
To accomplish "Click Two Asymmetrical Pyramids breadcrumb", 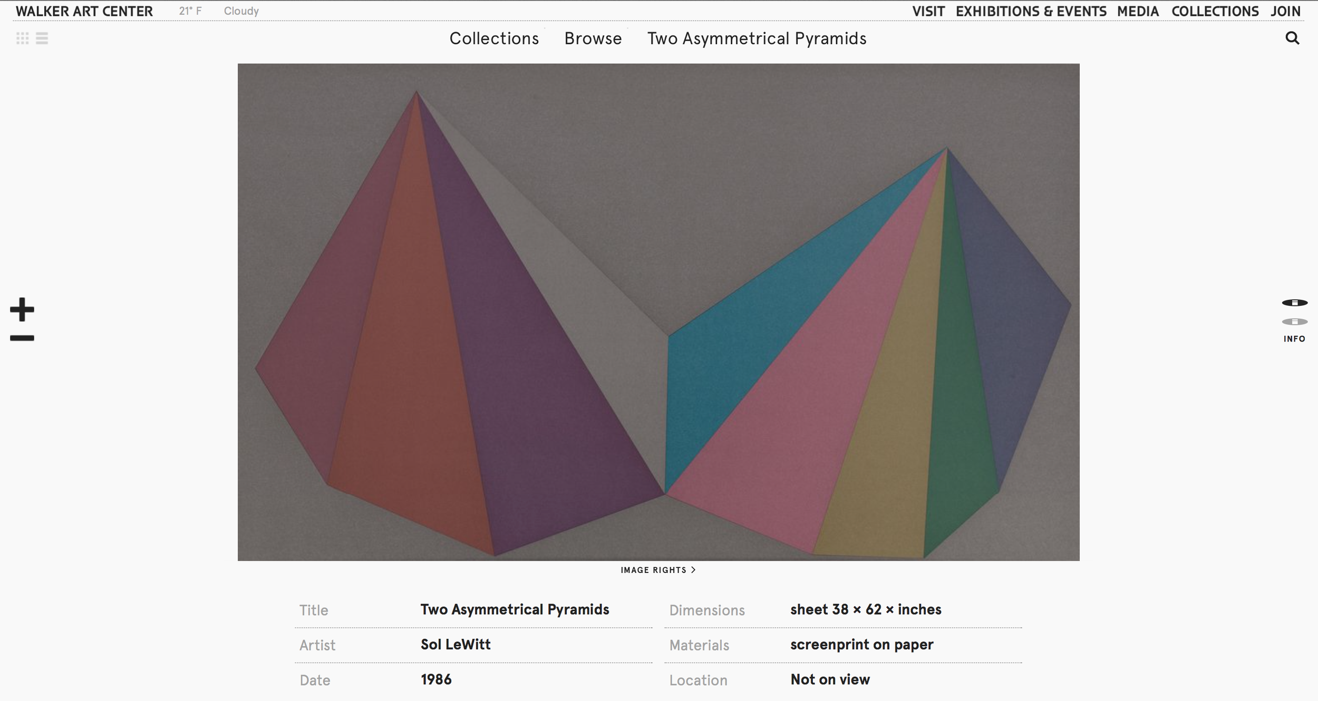I will (x=757, y=38).
